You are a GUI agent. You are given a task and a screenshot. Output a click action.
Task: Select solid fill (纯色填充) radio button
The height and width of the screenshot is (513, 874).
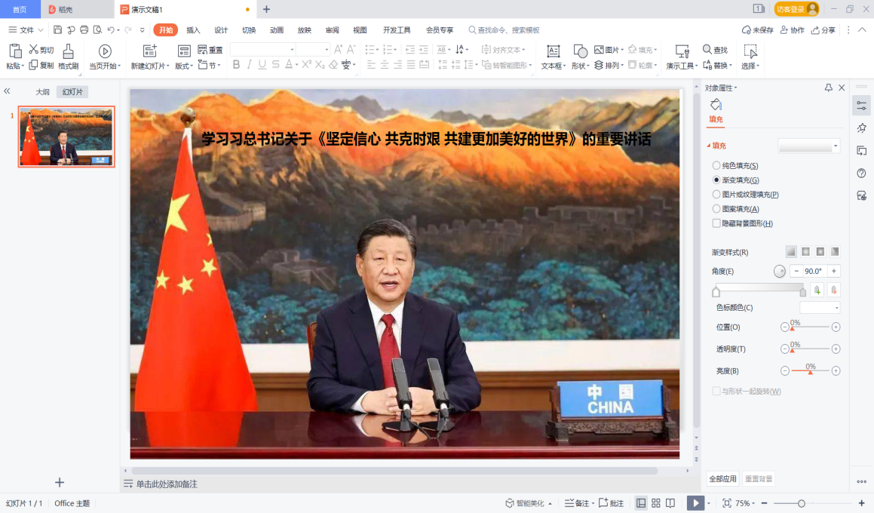tap(716, 165)
